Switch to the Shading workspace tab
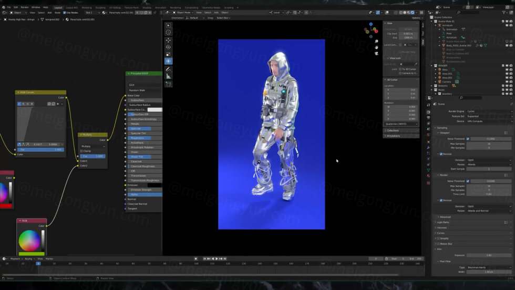 click(x=146, y=8)
